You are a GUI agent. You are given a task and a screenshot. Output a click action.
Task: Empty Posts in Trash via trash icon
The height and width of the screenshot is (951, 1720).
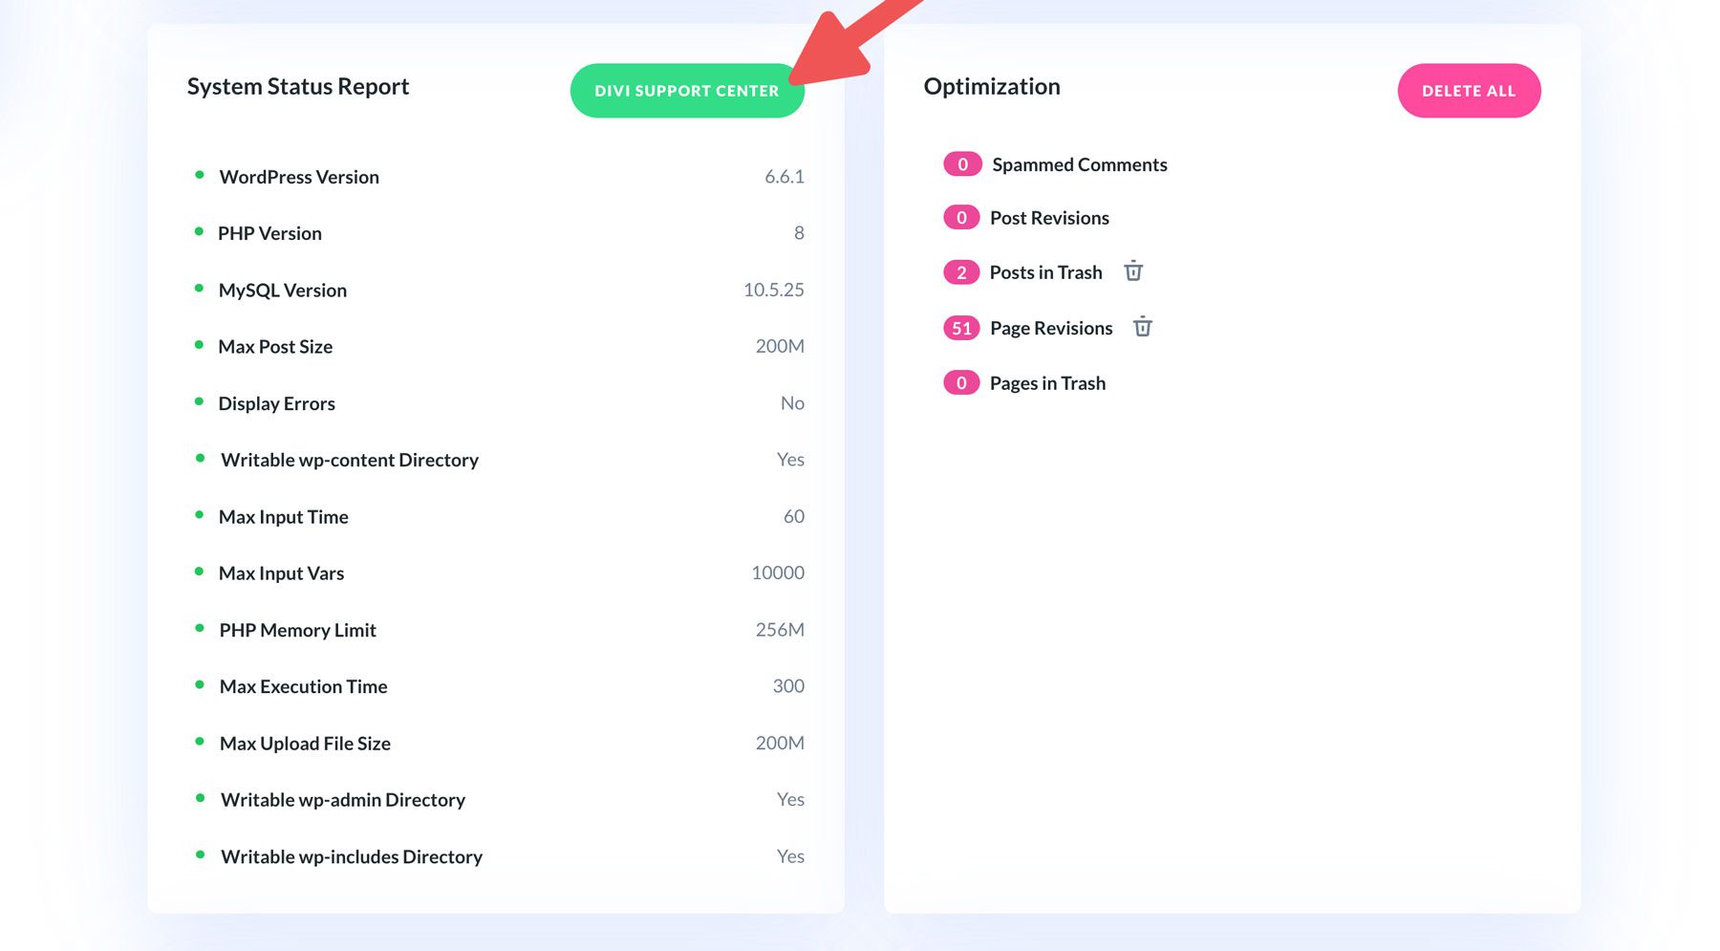click(1133, 271)
